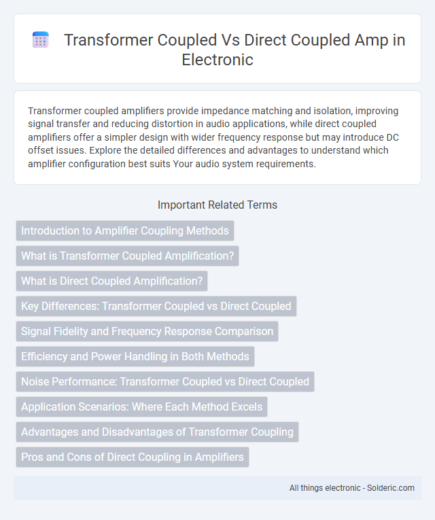Open What is Direct Coupled Amplification?
This screenshot has height=520, width=435.
(x=111, y=281)
